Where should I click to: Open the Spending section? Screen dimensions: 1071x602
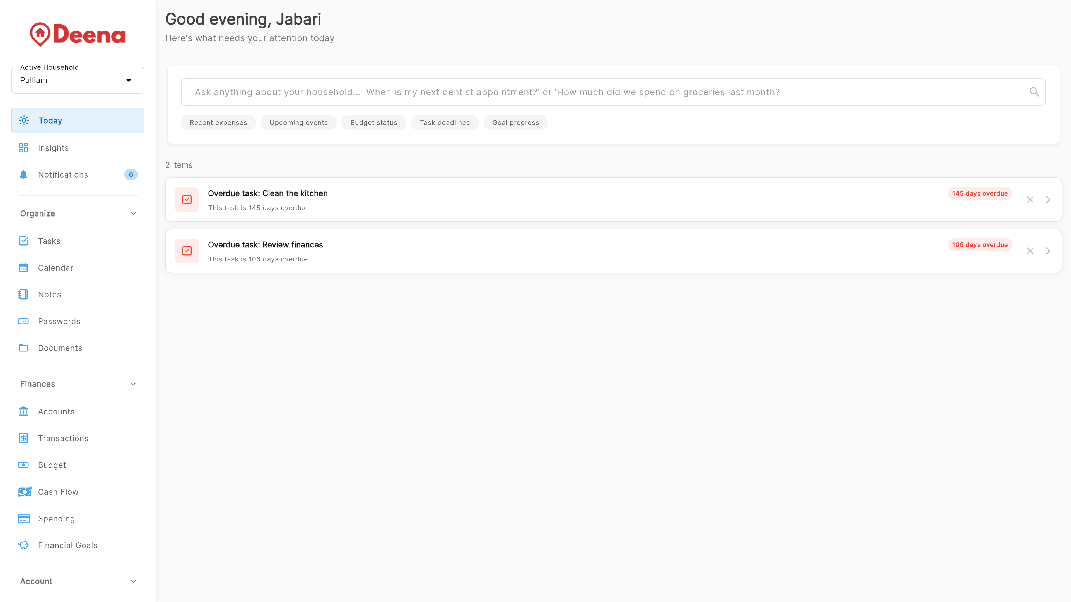point(56,518)
